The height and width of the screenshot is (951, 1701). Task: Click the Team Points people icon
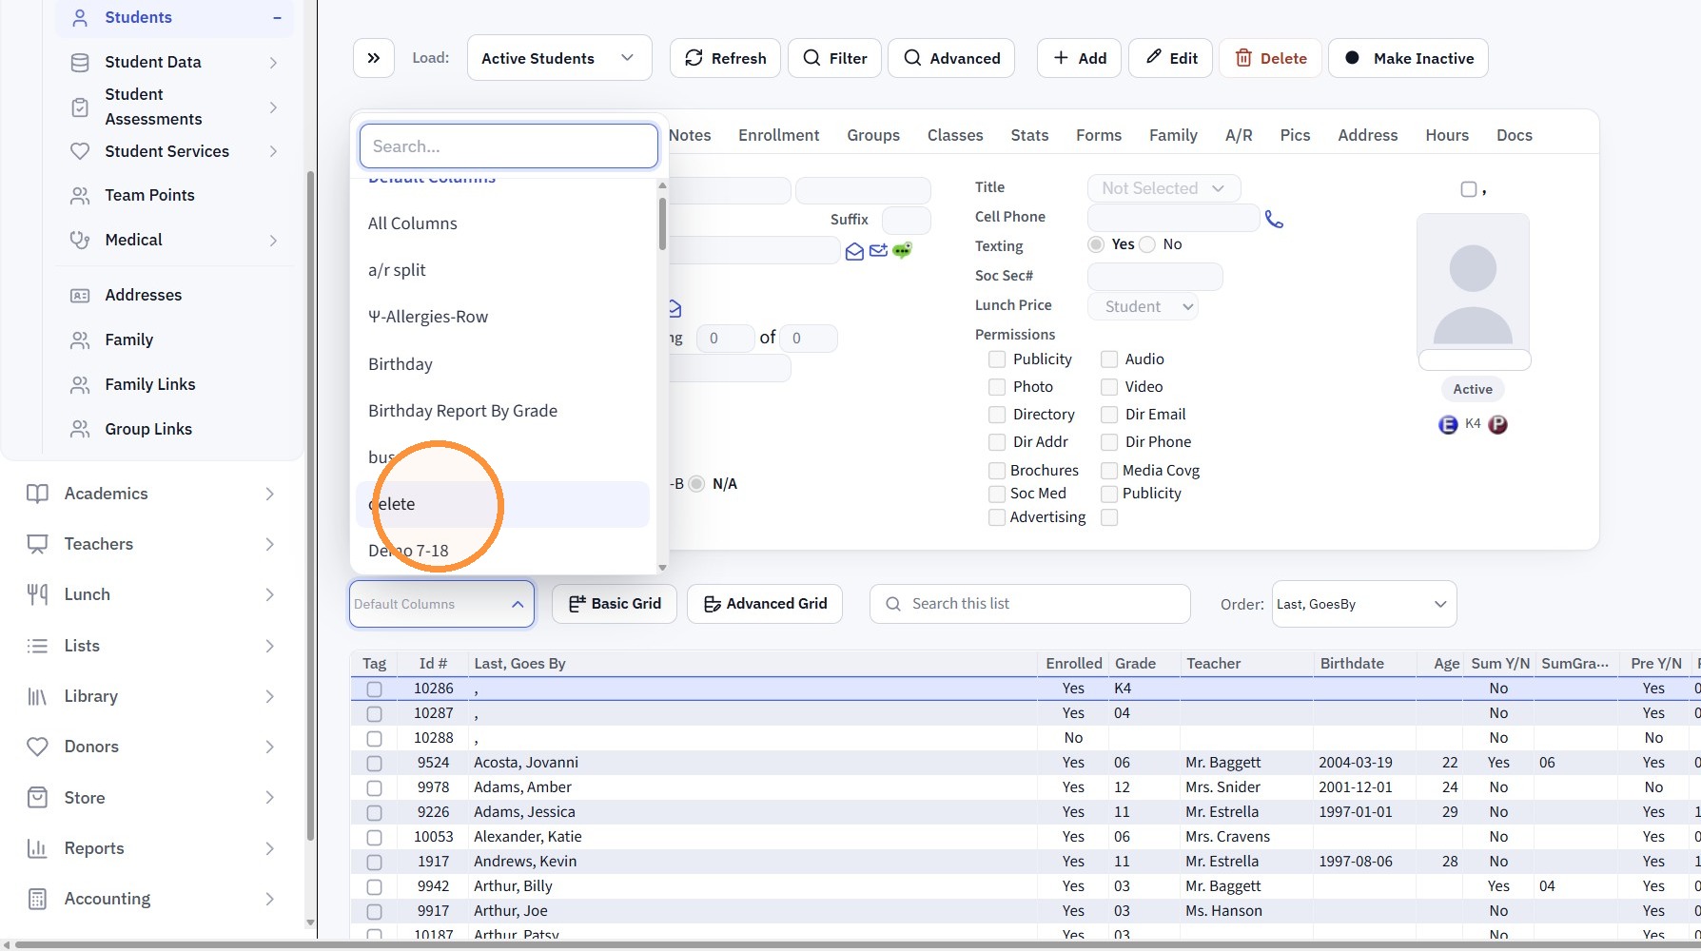coord(81,195)
